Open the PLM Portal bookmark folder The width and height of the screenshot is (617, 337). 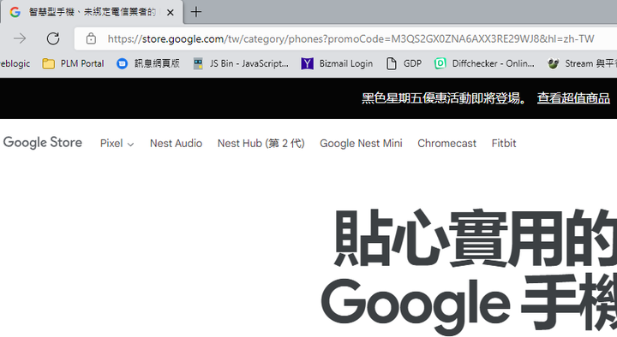click(x=73, y=63)
